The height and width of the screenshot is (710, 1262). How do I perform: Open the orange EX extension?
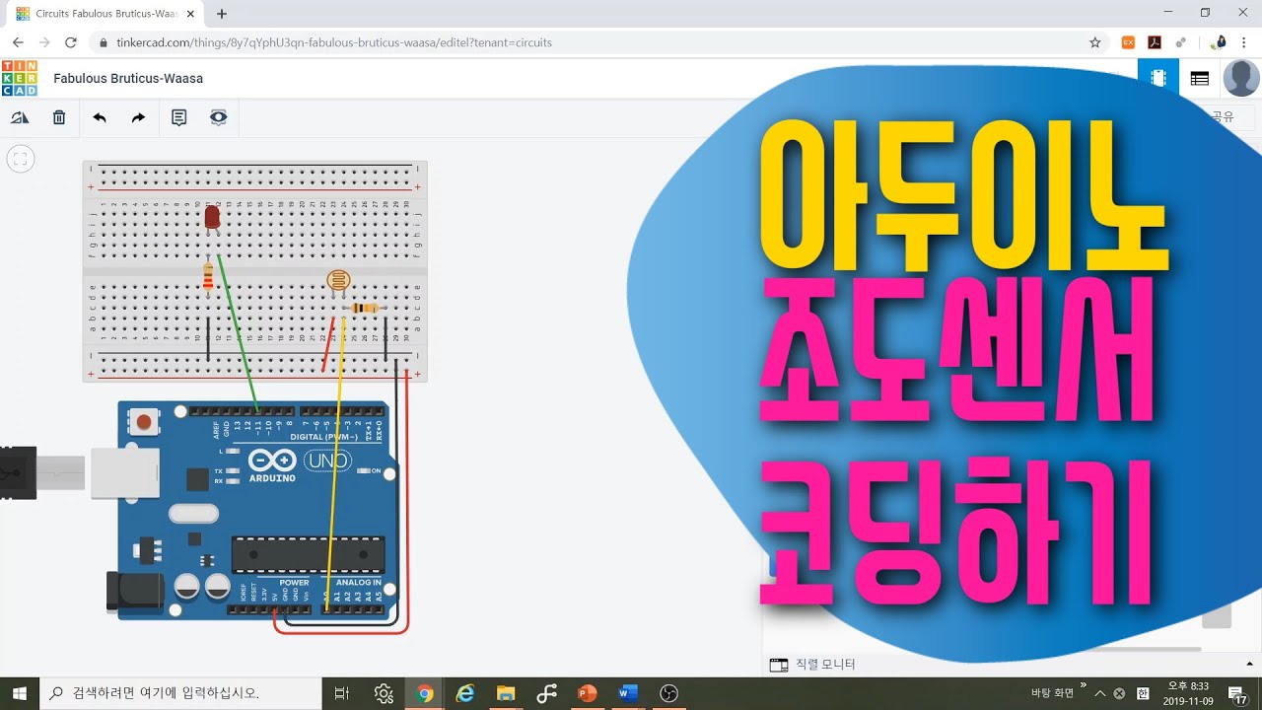[1129, 42]
